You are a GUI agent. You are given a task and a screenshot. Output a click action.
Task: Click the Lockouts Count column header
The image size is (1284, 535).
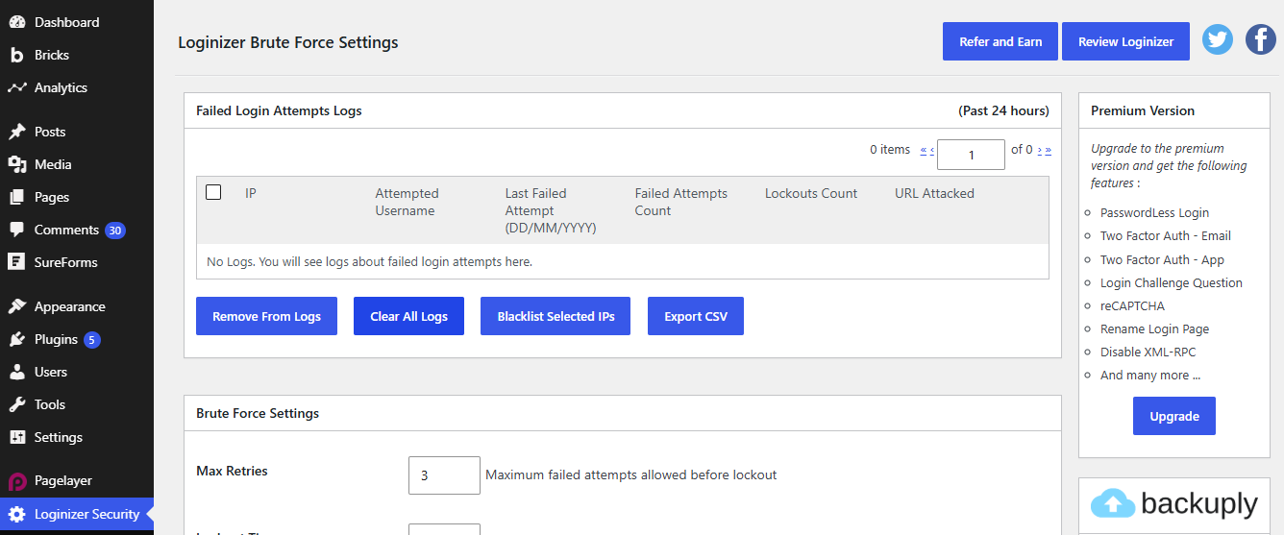coord(811,193)
